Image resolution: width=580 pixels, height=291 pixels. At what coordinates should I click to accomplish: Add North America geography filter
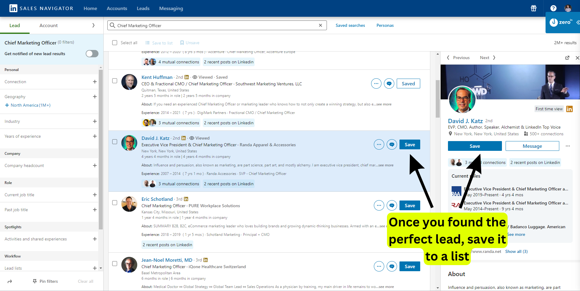click(x=27, y=105)
